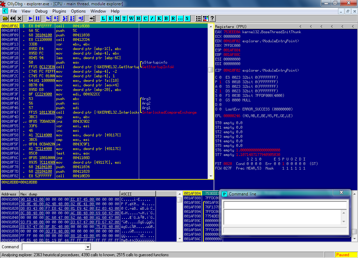The height and width of the screenshot is (258, 358).
Task: Click the ESP register value 001AF884
Action: [232, 50]
